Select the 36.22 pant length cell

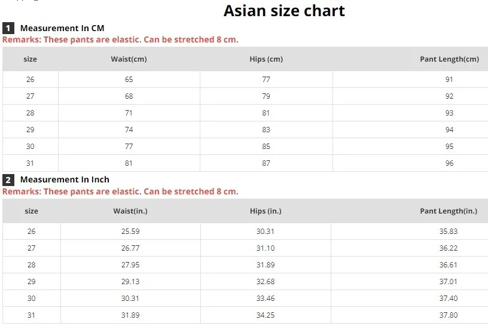(449, 248)
